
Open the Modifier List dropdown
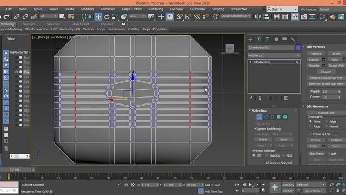click(x=274, y=55)
